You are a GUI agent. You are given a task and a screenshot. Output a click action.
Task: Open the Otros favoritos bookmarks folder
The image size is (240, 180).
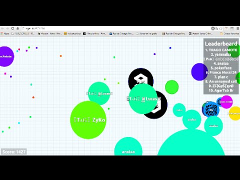[229, 33]
